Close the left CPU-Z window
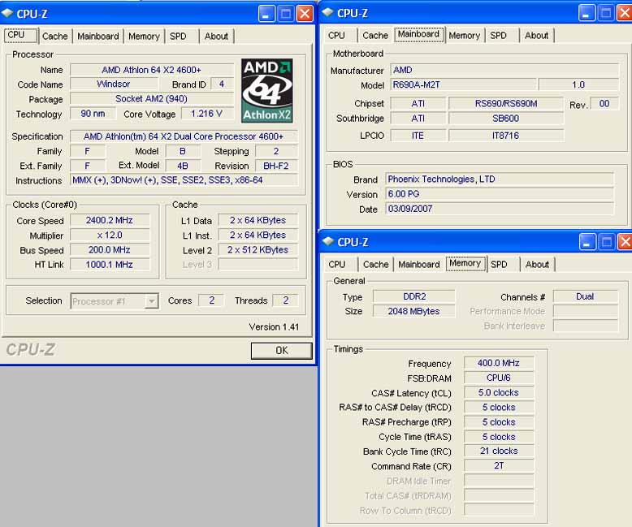The height and width of the screenshot is (527, 632). click(x=305, y=14)
